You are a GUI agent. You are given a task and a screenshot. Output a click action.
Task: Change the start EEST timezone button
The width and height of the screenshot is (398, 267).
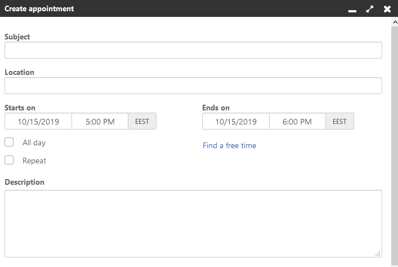click(142, 122)
